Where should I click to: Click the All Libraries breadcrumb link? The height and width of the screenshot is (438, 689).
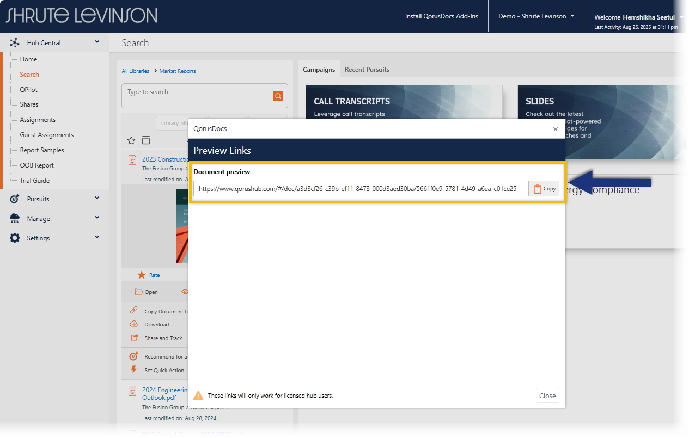click(x=135, y=71)
